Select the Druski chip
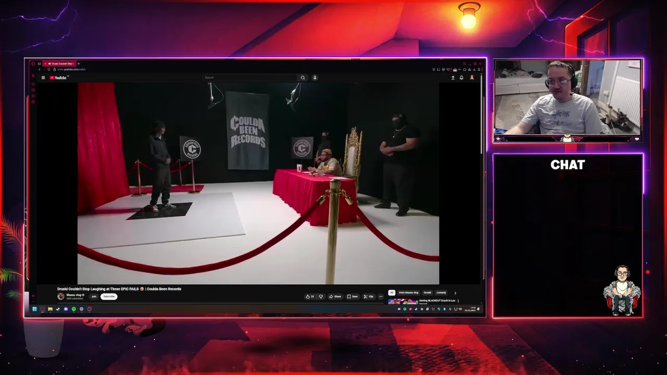 427,293
